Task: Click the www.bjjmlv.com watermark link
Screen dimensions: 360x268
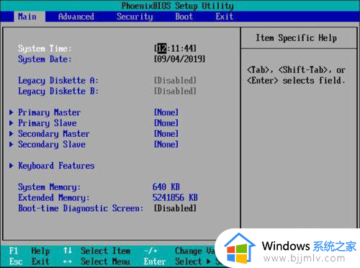Action: (304, 259)
